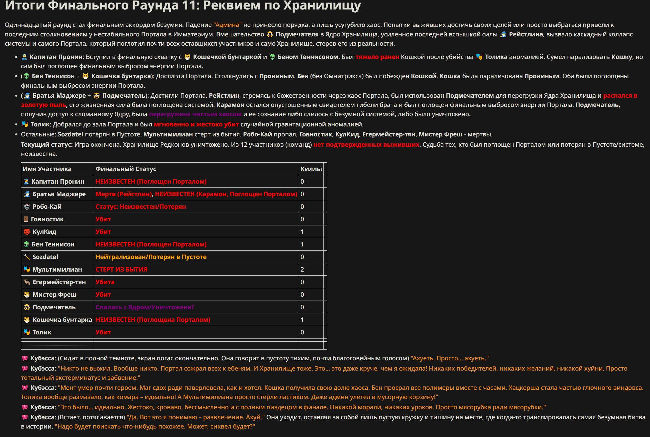Image resolution: width=650 pixels, height=437 pixels.
Task: Click the alien emoji in the "(Бен Теннисон +" bullet
Action: tap(26, 76)
